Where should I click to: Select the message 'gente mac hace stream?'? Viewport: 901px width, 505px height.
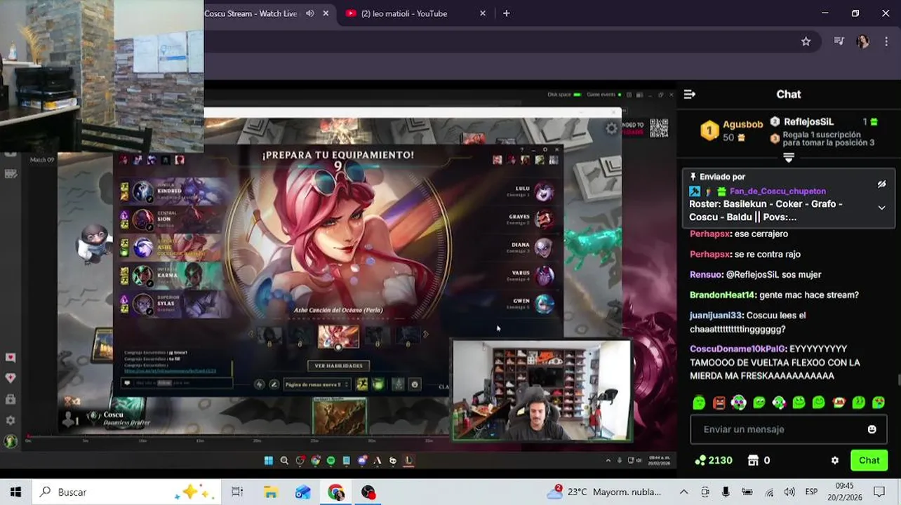(808, 295)
